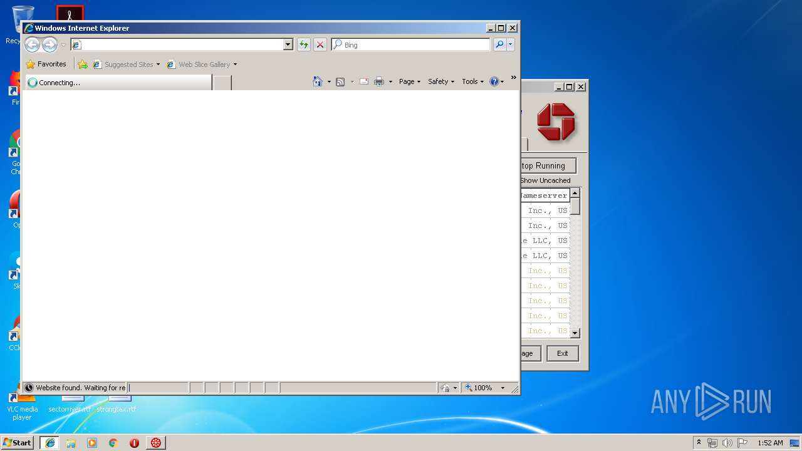Click the Nameserver column header
The height and width of the screenshot is (451, 802).
544,195
